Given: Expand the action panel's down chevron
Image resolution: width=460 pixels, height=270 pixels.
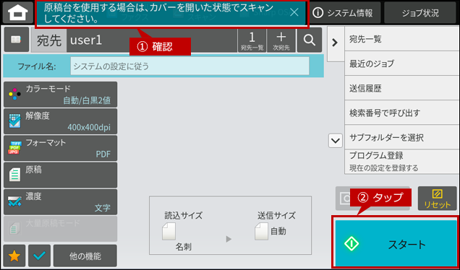Looking at the screenshot, I should point(336,141).
